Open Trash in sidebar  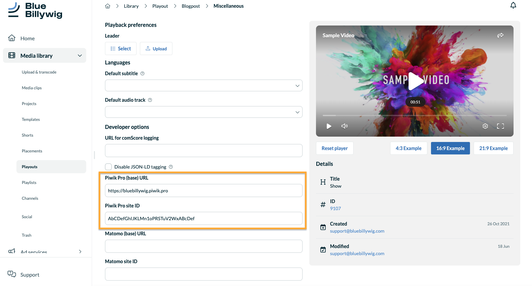pos(27,235)
